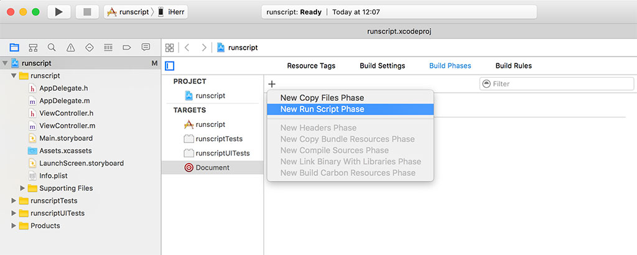This screenshot has width=637, height=255.
Task: Select the runscriptUITests target
Action: pos(216,154)
